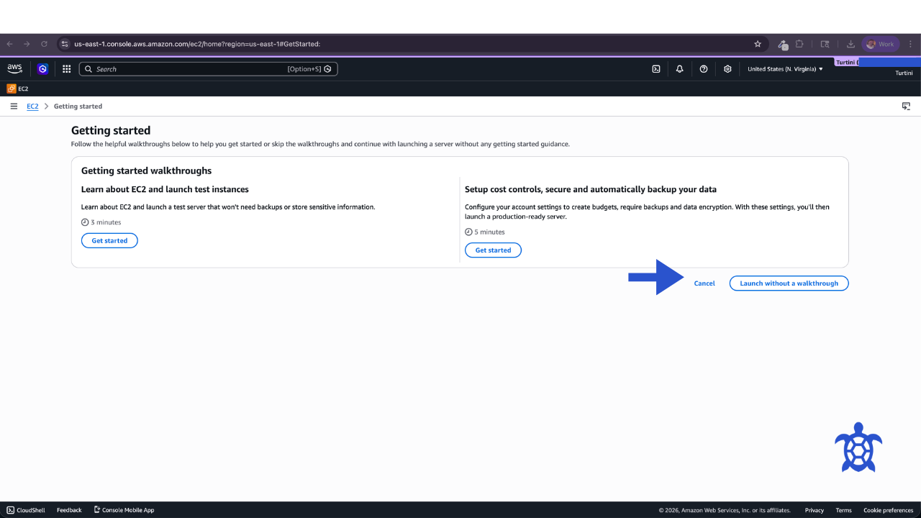The height and width of the screenshot is (518, 921).
Task: Click the Privacy footer link
Action: coord(815,510)
